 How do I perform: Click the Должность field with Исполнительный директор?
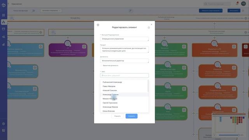click(x=124, y=61)
